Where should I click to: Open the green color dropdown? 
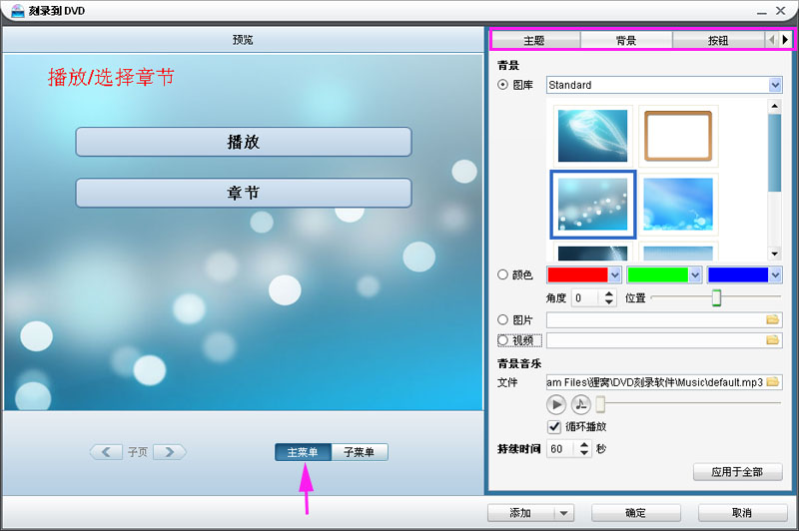point(695,274)
